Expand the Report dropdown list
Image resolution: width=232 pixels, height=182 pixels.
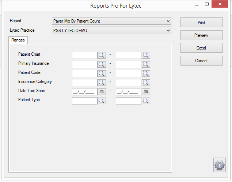point(168,21)
